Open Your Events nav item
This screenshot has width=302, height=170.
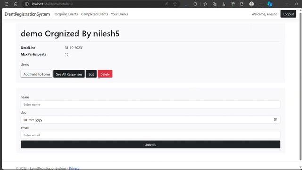coord(119,14)
